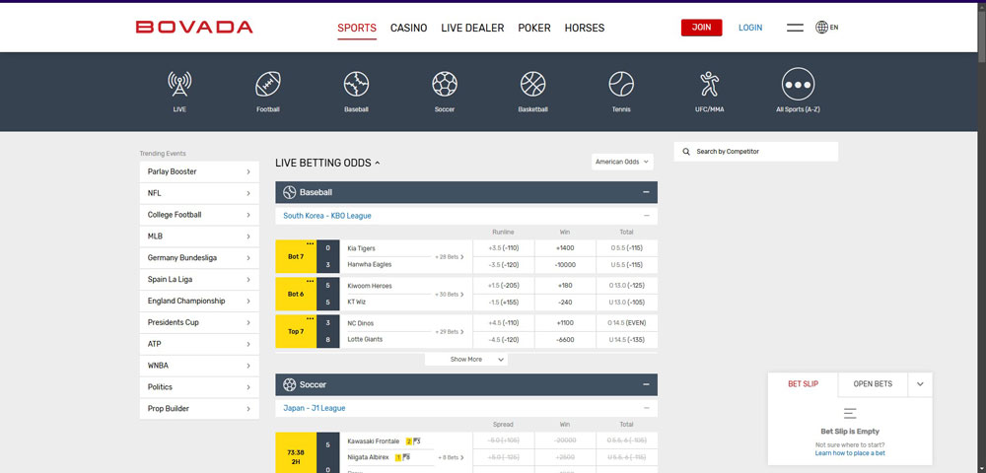Image resolution: width=986 pixels, height=473 pixels.
Task: Click the LOGIN link
Action: (x=750, y=28)
